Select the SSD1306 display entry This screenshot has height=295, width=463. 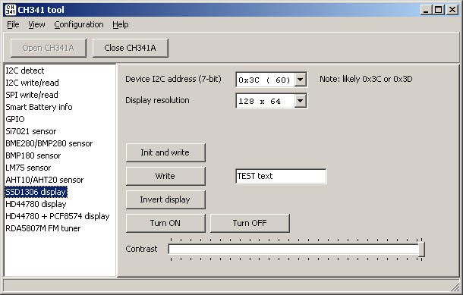click(36, 192)
